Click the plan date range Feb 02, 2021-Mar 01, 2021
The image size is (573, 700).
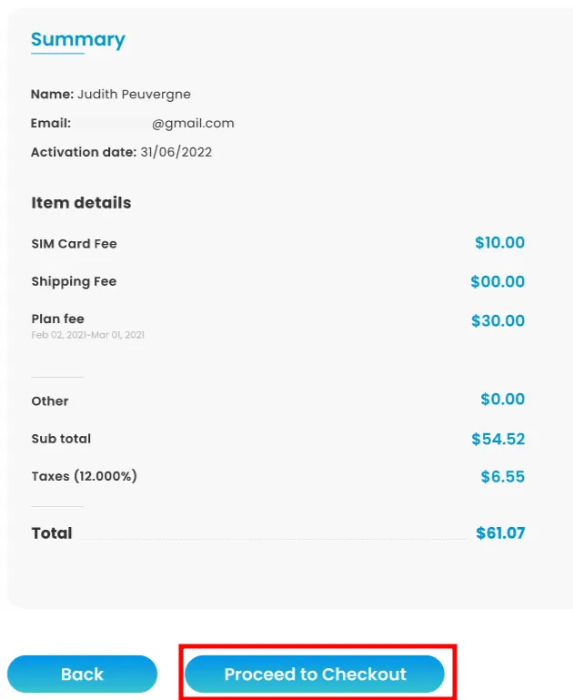pos(87,335)
